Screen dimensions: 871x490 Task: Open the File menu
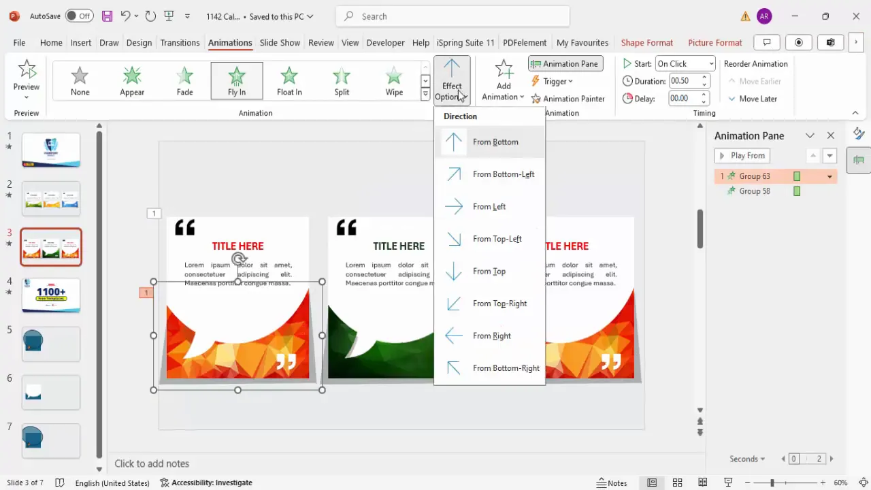coord(19,42)
